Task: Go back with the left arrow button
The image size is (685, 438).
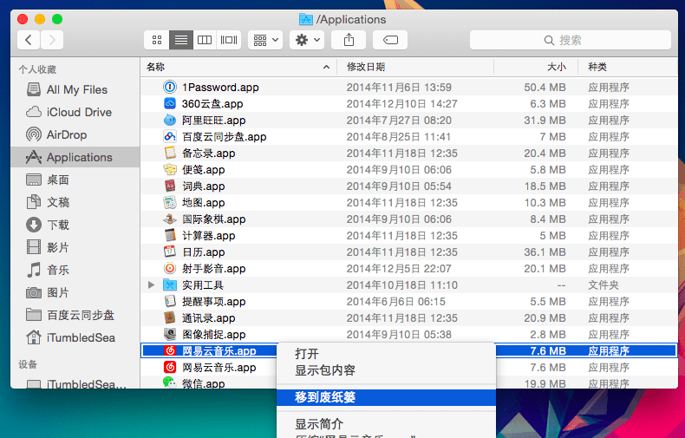Action: tap(29, 40)
